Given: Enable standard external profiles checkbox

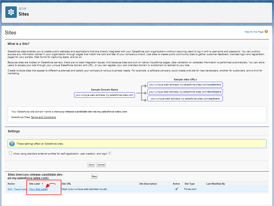Looking at the screenshot, I should coord(10,153).
